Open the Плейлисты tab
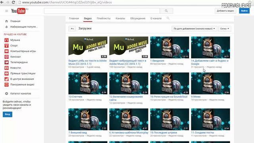 coord(104,18)
